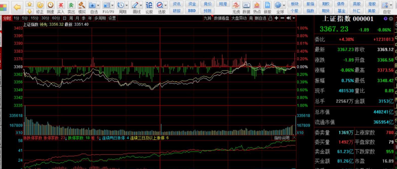The height and width of the screenshot is (169, 397).
Task: Click the 板块 sectors button
Action: pyautogui.click(x=295, y=4)
